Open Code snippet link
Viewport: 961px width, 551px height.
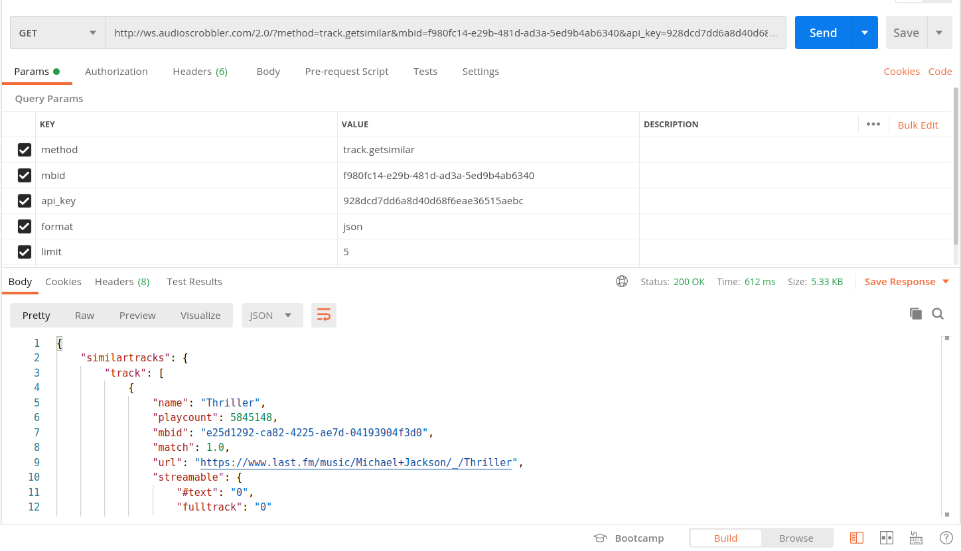click(940, 71)
